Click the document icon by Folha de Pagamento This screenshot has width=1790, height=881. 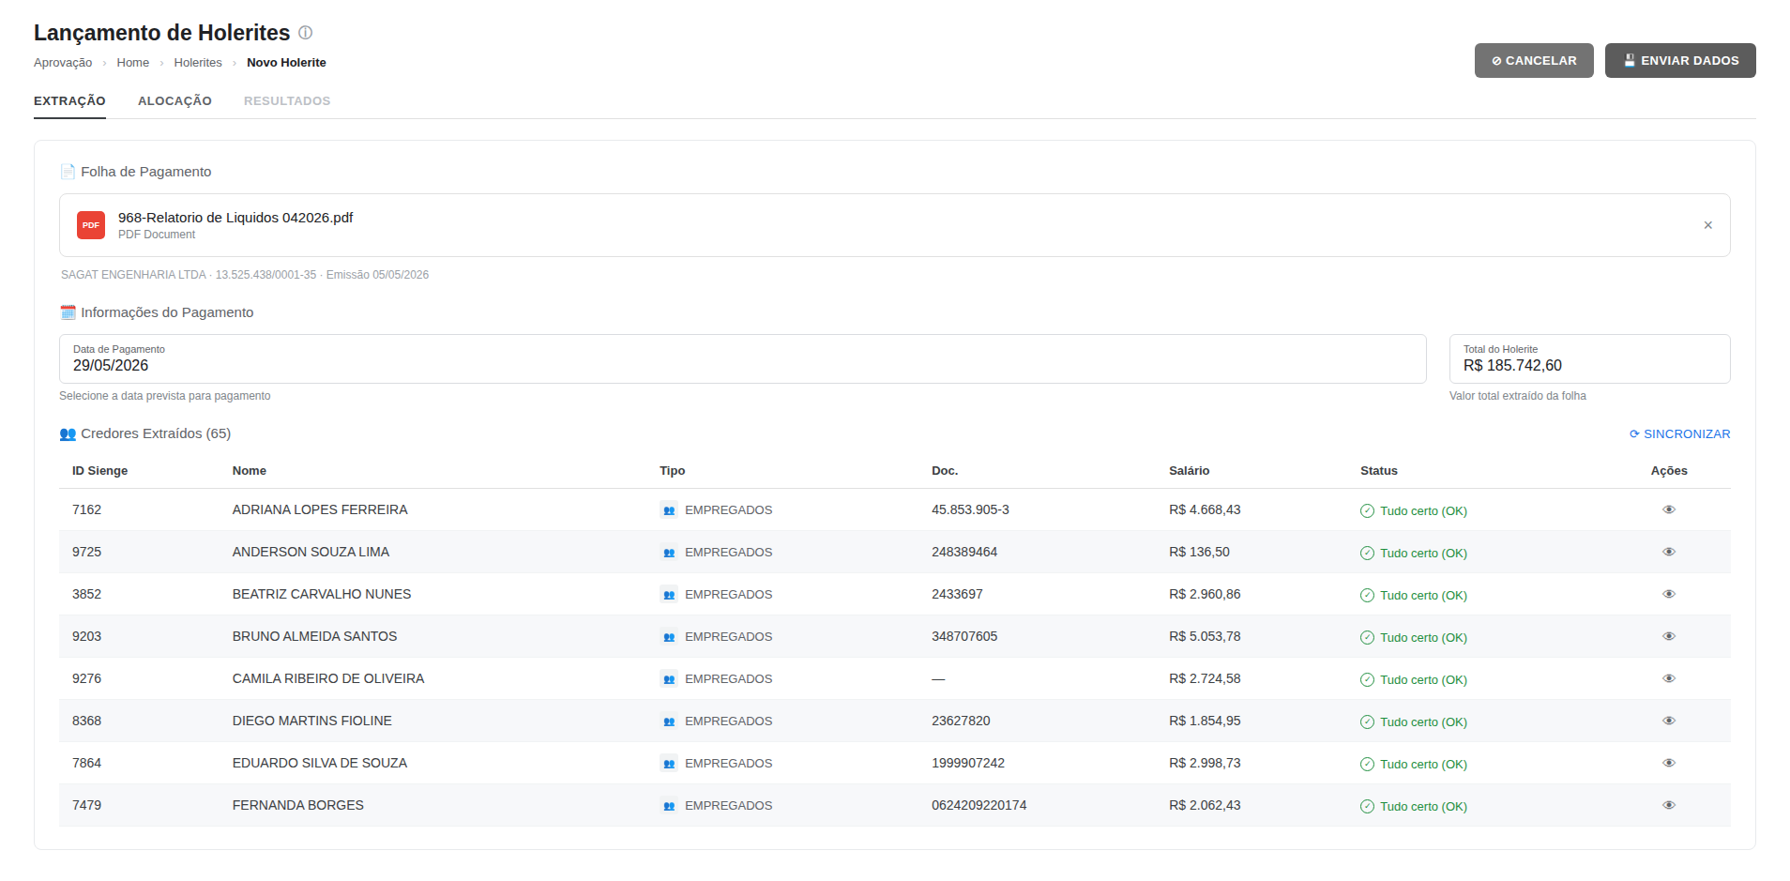coord(68,172)
